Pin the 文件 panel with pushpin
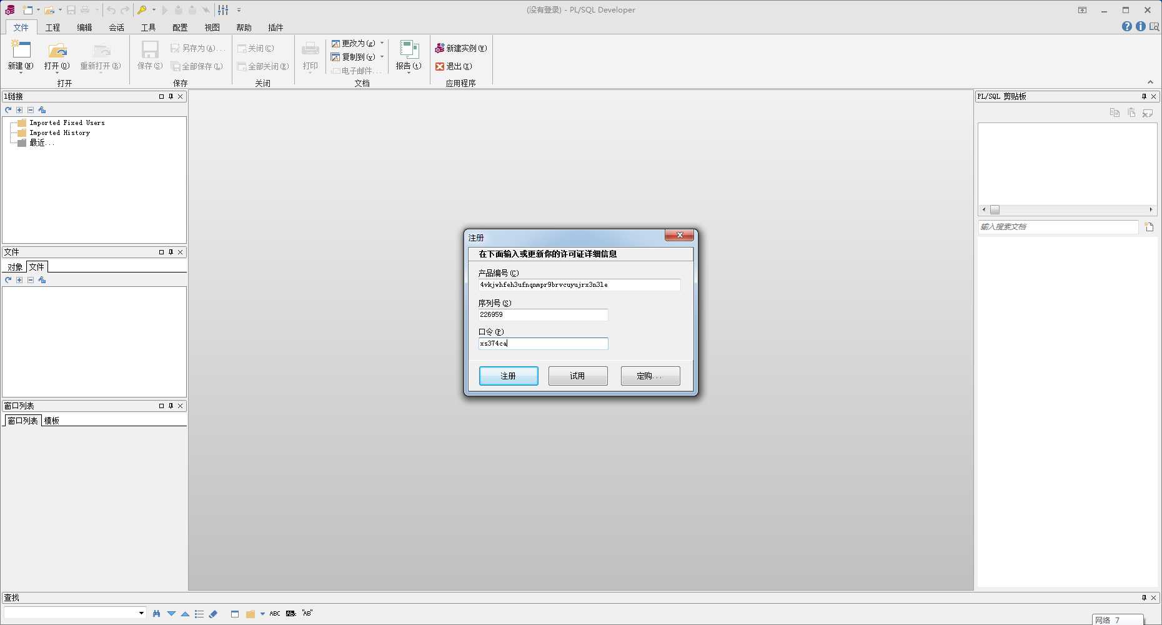The height and width of the screenshot is (625, 1162). pyautogui.click(x=171, y=252)
